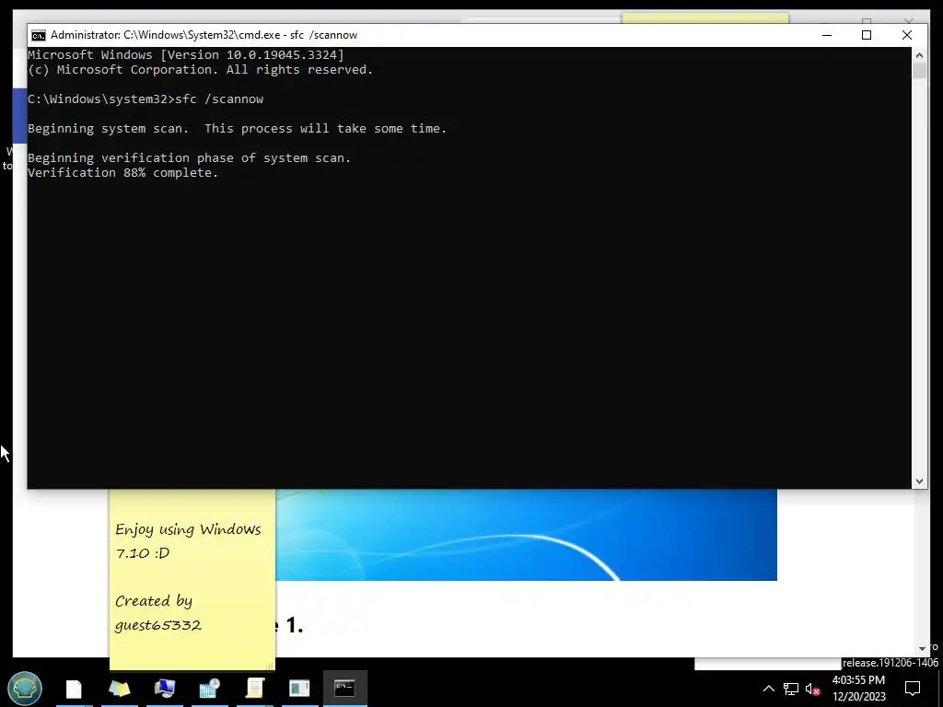Click the background window's scroll down arrow
943x707 pixels.
(x=923, y=648)
